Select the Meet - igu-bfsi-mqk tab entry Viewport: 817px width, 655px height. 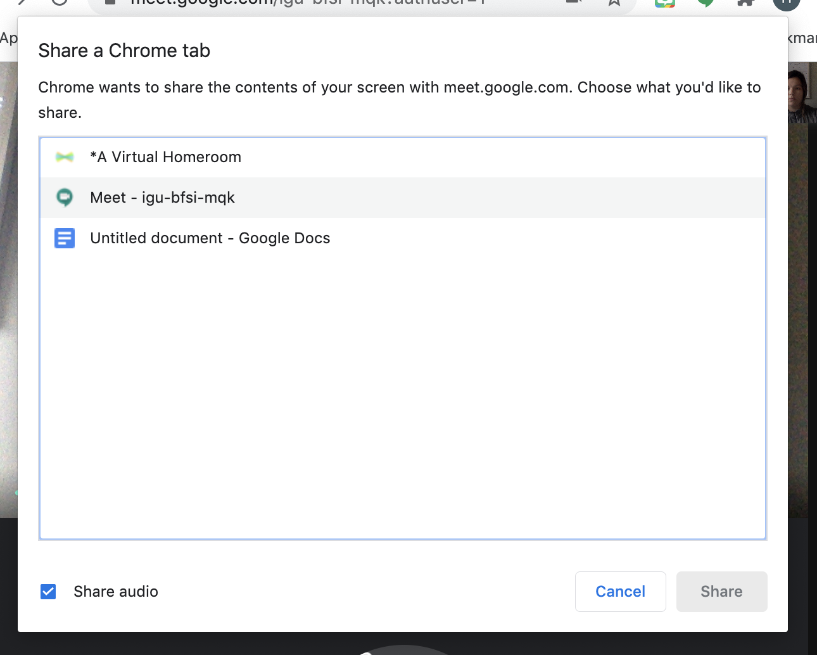pos(162,198)
